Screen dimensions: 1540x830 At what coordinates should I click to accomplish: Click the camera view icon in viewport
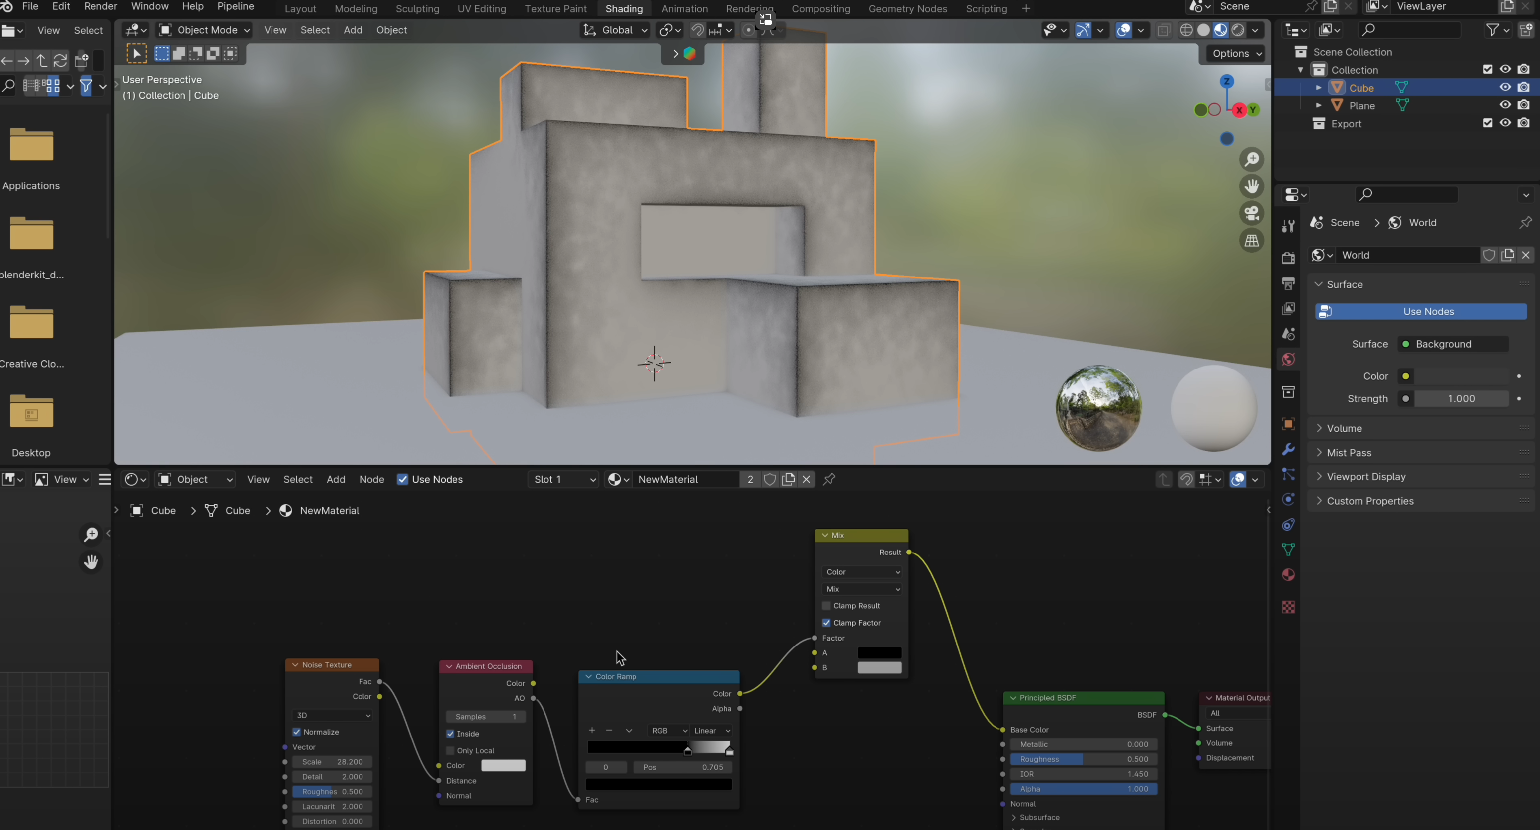[x=1251, y=213]
